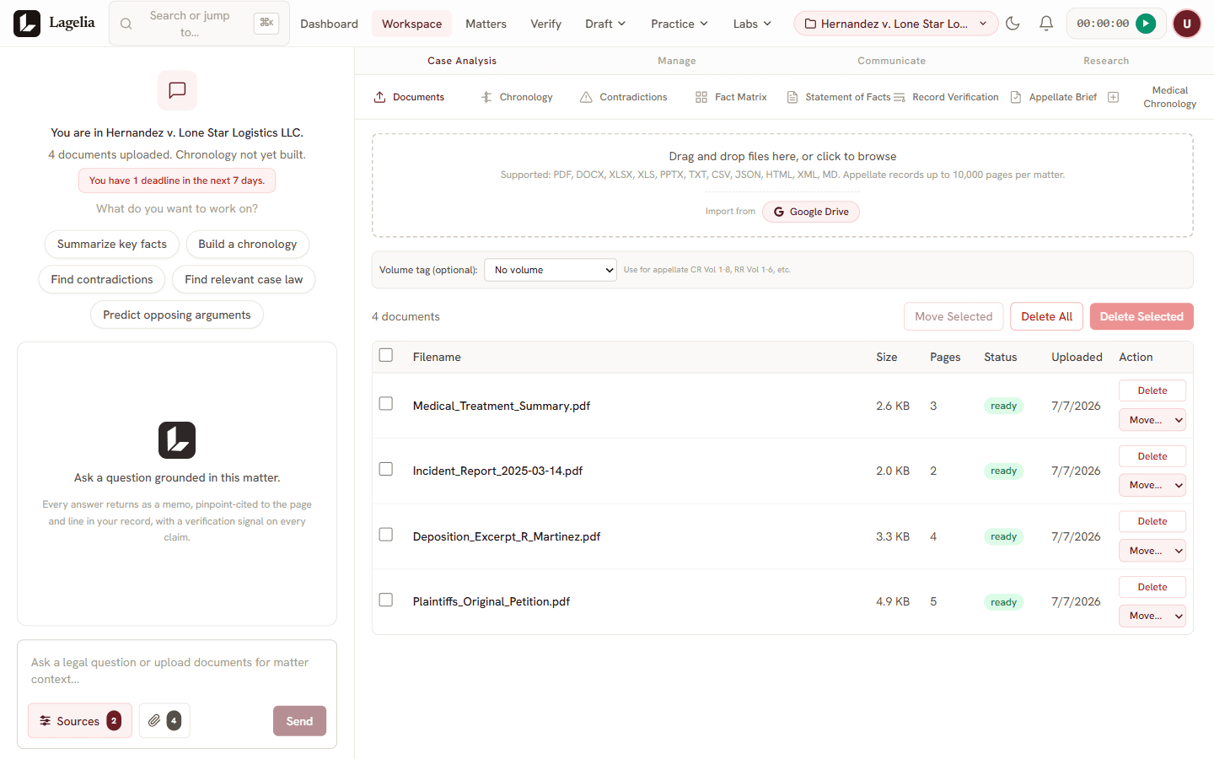
Task: Delete Incident_Report_2025-03-14.pdf
Action: tap(1152, 456)
